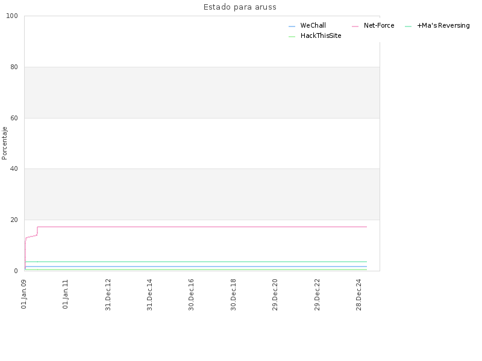The image size is (482, 361).
Task: Click the 30.Dec.18 date label
Action: point(233,295)
